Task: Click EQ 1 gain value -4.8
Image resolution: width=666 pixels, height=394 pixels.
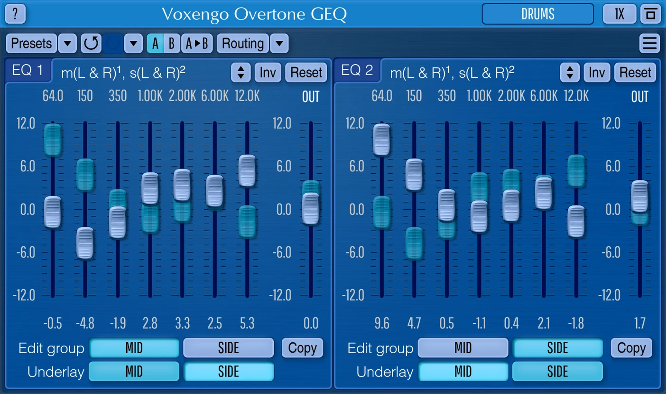Action: 85,324
